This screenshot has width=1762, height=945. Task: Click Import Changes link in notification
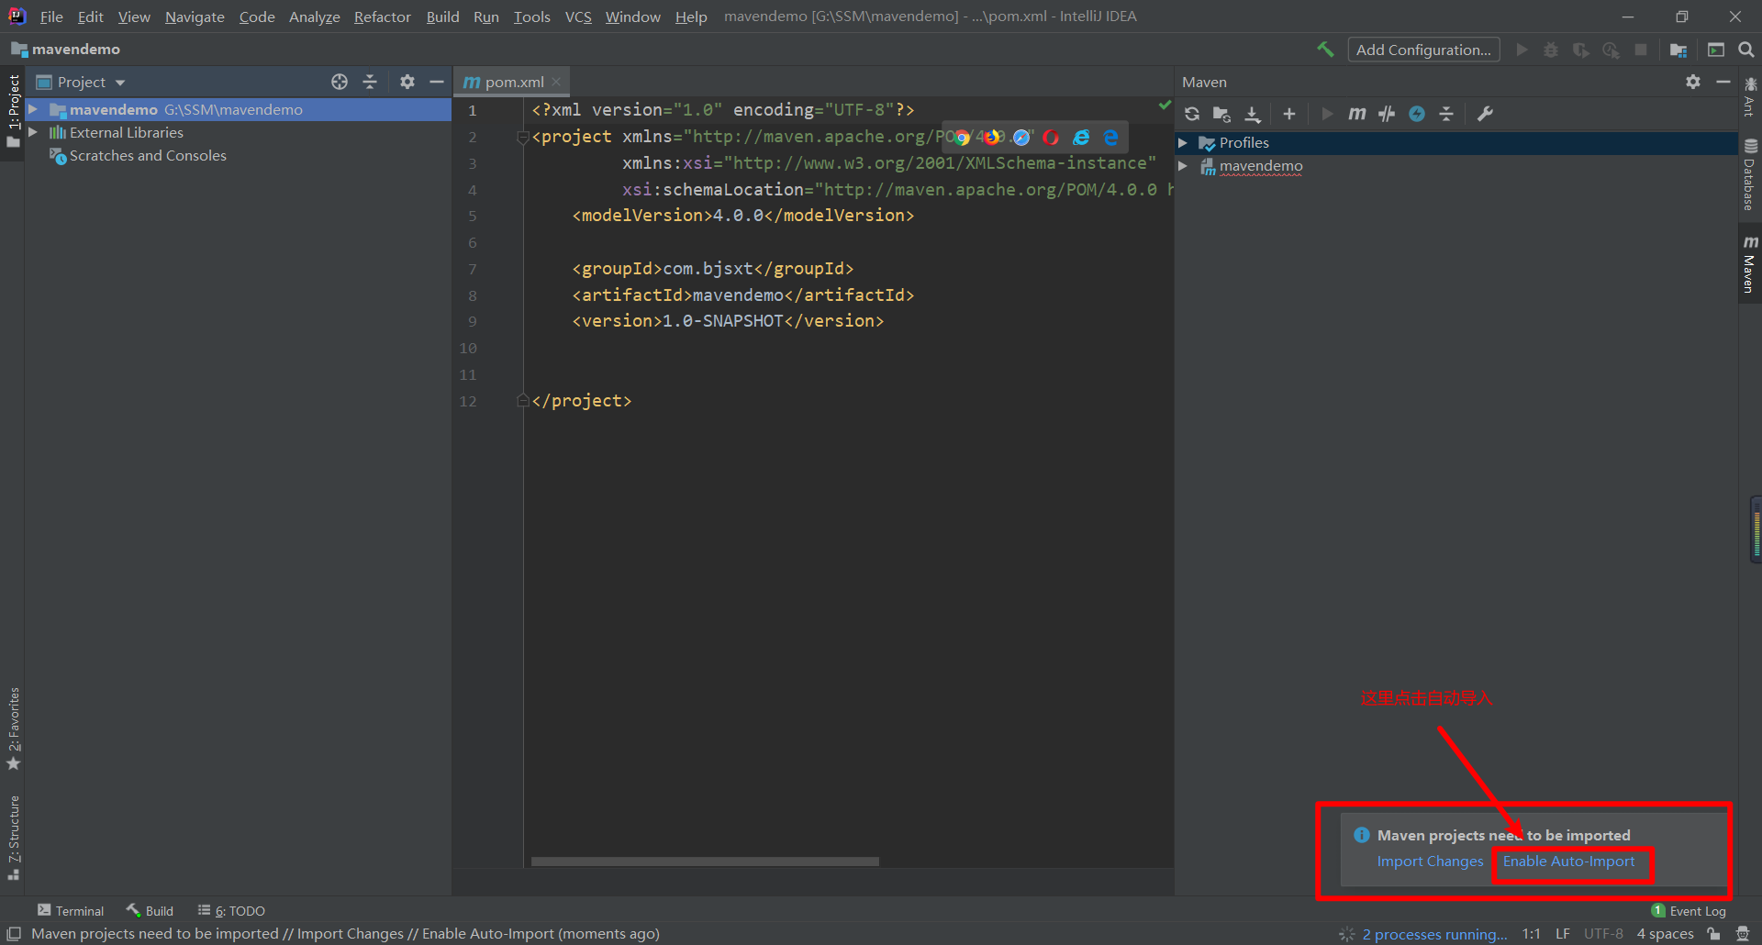pos(1430,862)
